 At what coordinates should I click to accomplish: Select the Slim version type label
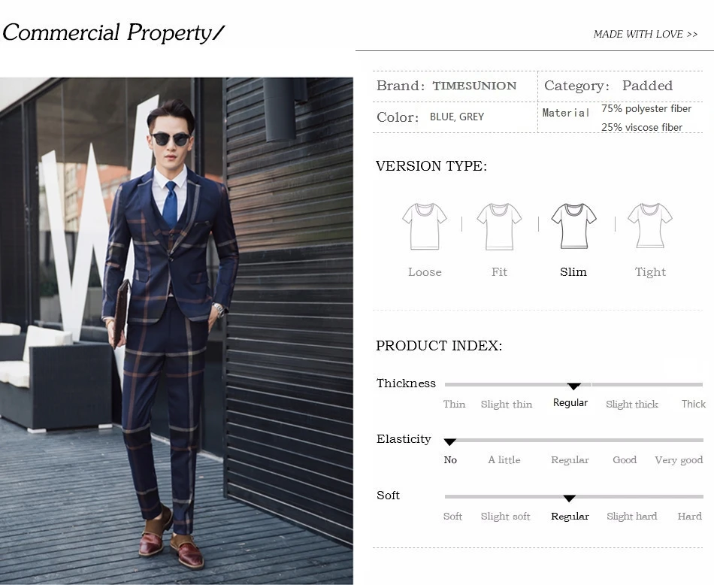coord(573,272)
